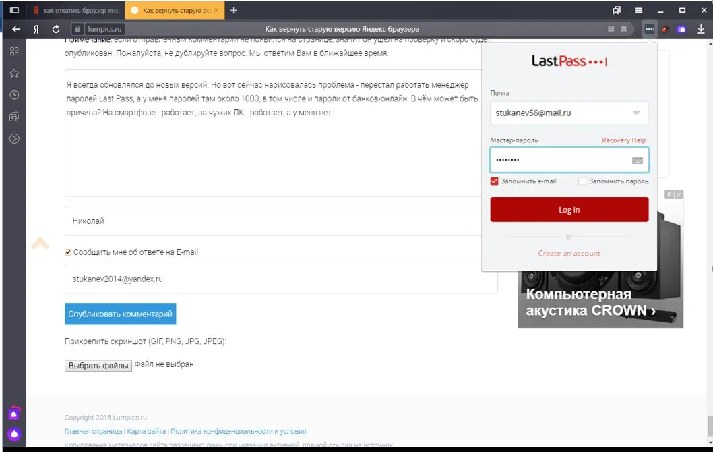Open the purple extension icon in toolbar
713x452 pixels.
coord(681,30)
